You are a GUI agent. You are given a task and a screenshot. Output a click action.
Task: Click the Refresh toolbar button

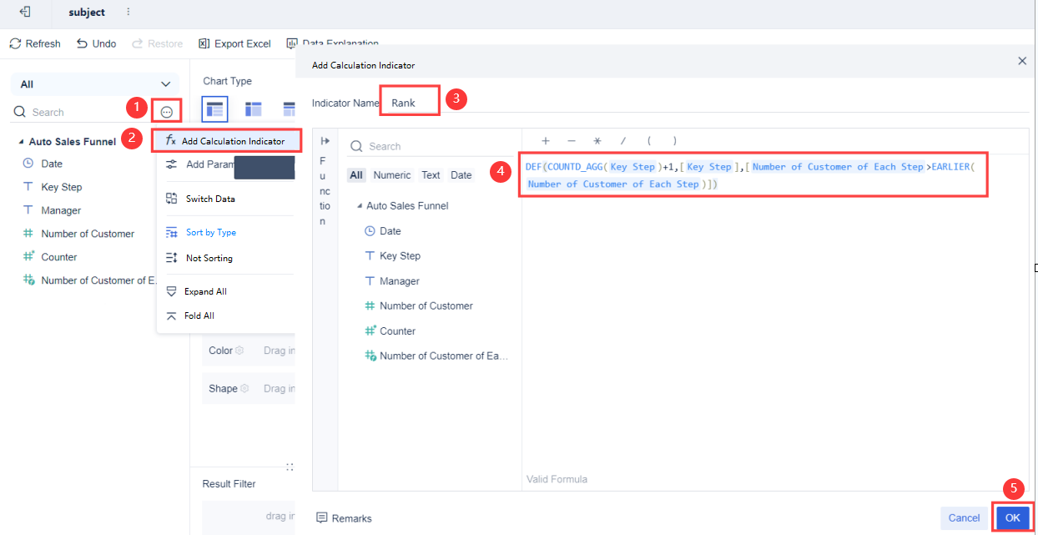click(35, 43)
